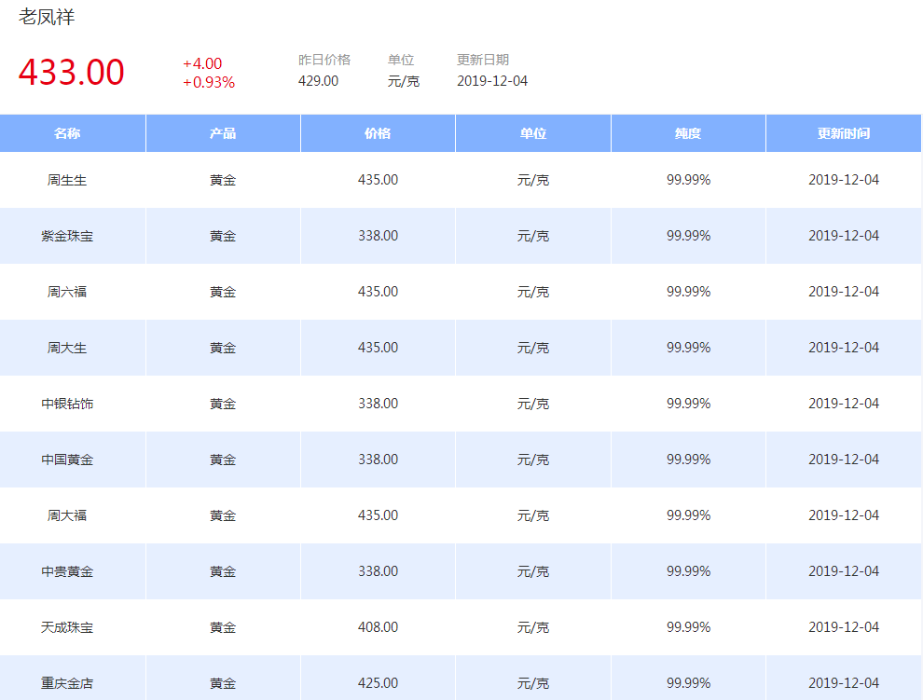923x700 pixels.
Task: Select the 周大生 brand name
Action: click(x=67, y=348)
